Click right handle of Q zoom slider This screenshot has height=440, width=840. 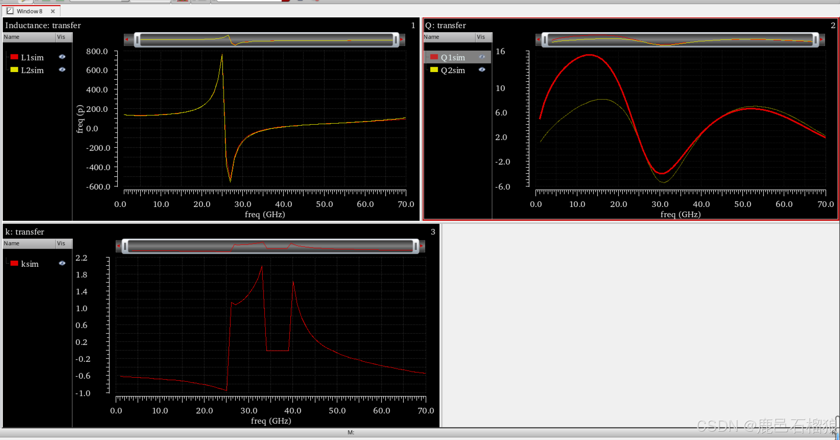pos(815,39)
